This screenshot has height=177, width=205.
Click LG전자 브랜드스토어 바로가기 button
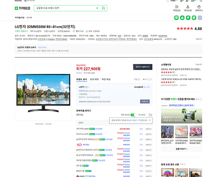click(42, 47)
